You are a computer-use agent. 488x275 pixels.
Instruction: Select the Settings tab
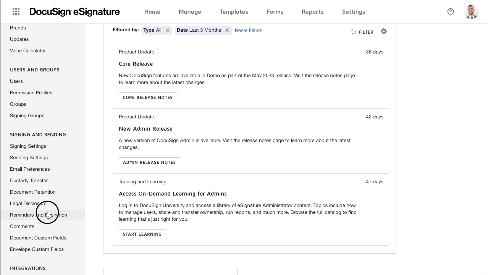coord(354,12)
